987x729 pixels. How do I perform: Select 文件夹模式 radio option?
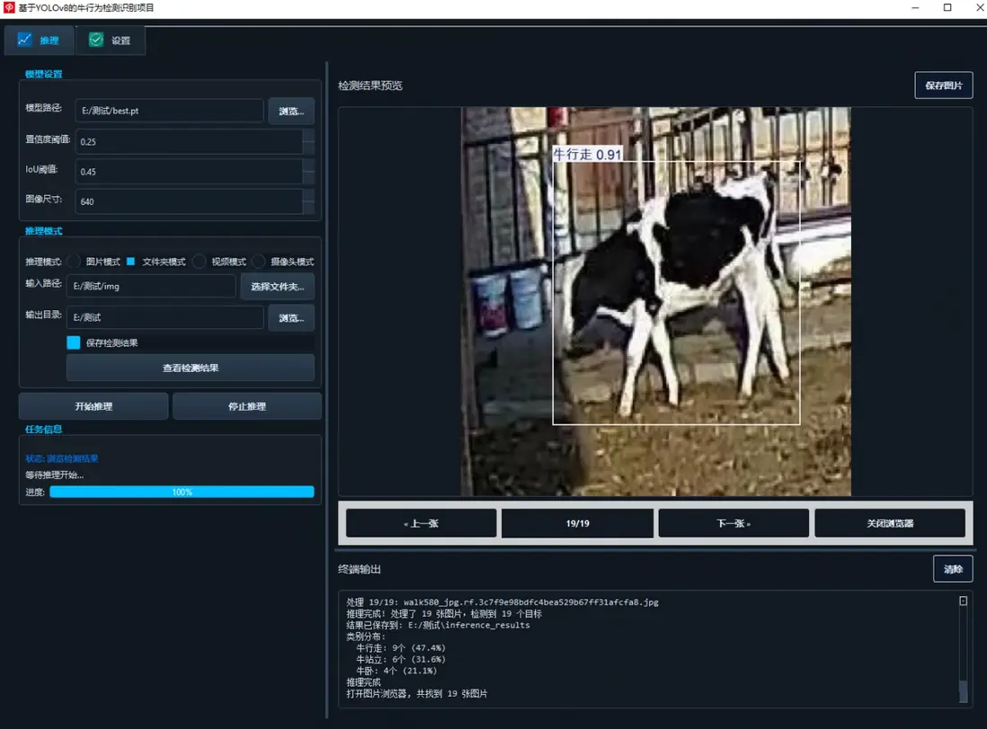[x=156, y=262]
